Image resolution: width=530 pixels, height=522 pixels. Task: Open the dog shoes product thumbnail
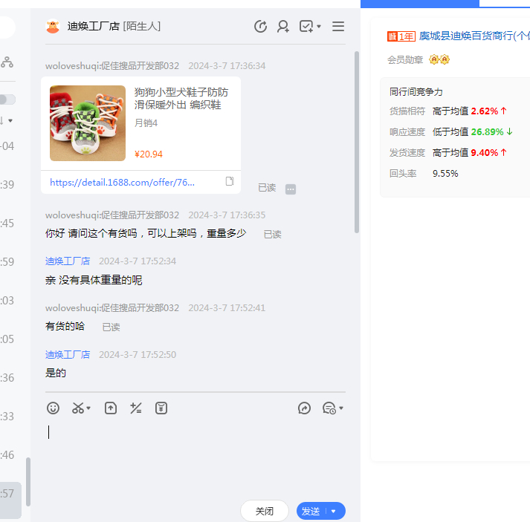point(88,123)
